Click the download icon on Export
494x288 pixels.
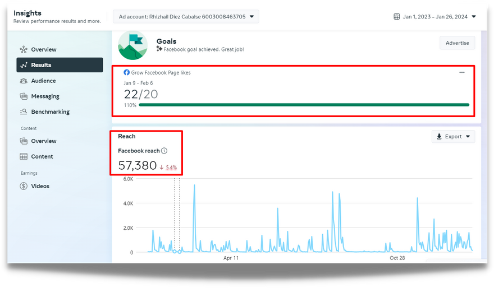(439, 137)
